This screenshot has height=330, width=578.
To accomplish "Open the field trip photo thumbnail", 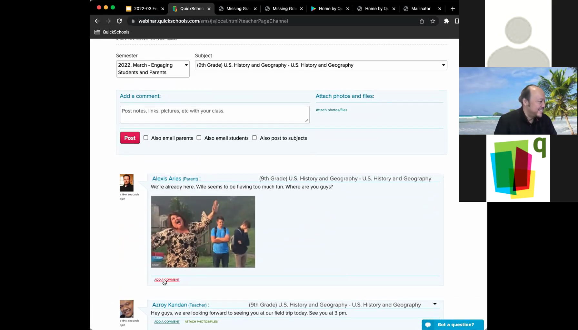I will click(203, 231).
